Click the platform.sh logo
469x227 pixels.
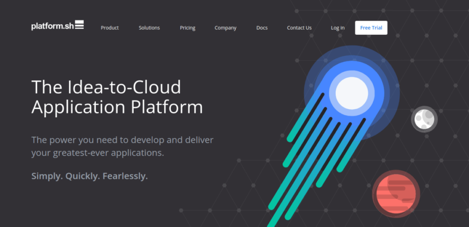click(x=57, y=26)
